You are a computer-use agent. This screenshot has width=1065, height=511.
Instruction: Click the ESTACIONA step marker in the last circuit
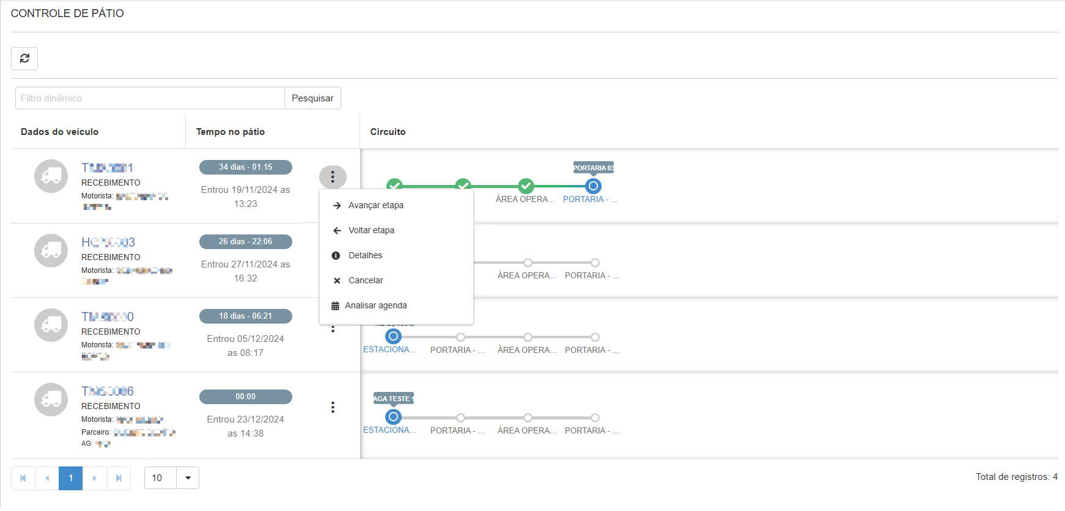click(x=393, y=417)
